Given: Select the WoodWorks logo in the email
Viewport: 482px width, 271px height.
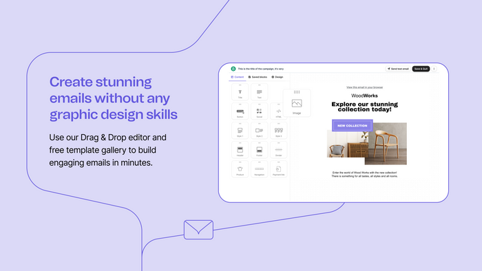Looking at the screenshot, I should [x=364, y=96].
